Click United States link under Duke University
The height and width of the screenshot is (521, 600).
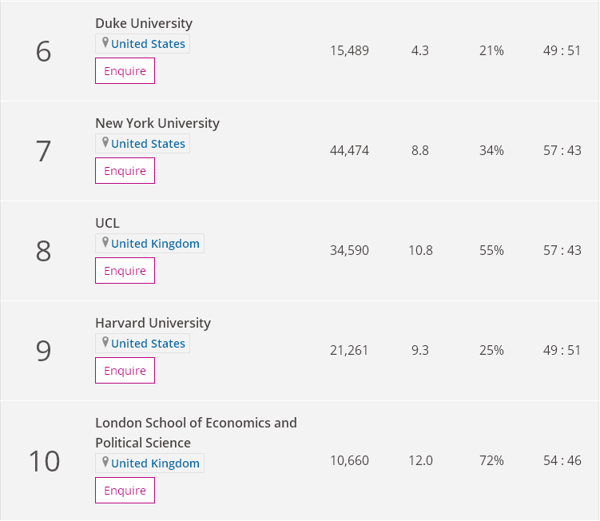point(148,44)
